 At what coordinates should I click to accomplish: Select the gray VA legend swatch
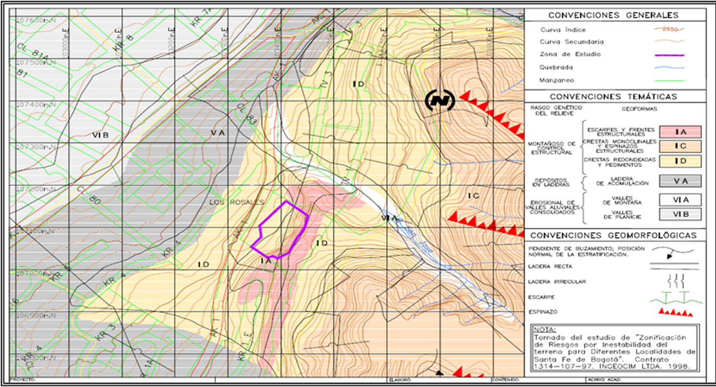point(681,182)
